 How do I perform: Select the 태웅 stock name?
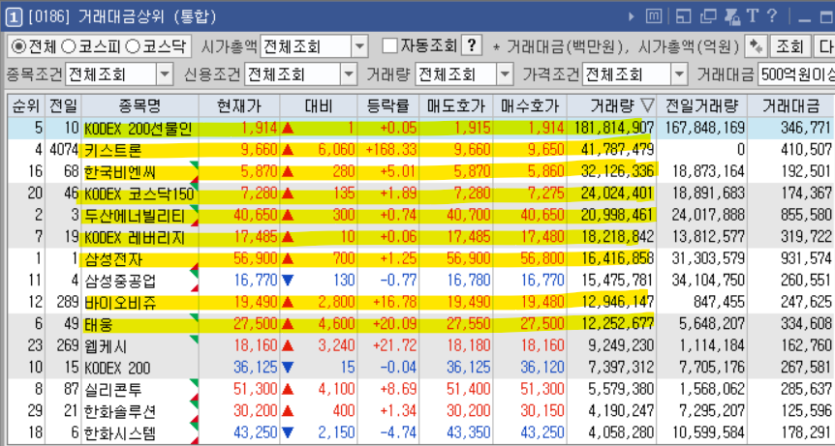[x=99, y=325]
